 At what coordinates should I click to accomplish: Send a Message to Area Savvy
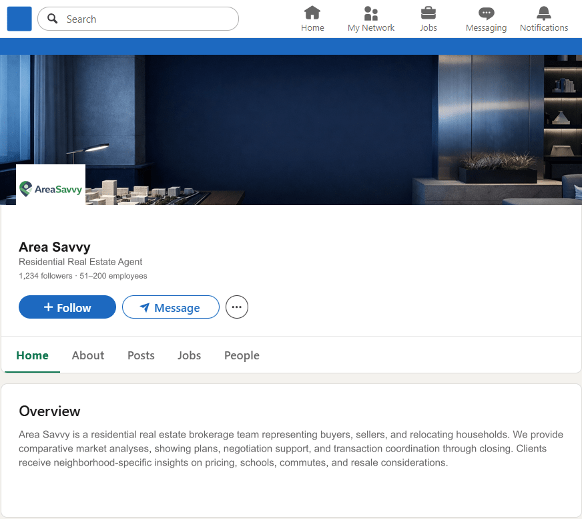tap(171, 307)
